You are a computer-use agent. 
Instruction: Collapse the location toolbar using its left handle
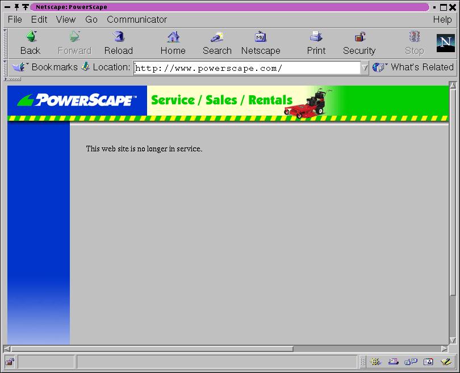(6, 67)
